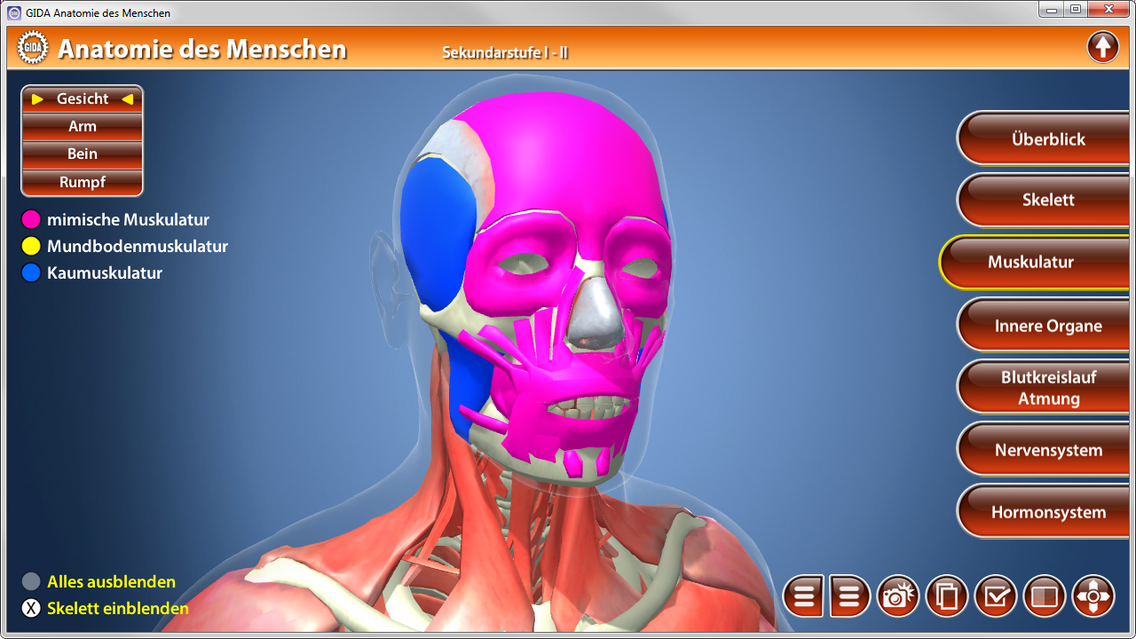This screenshot has height=639, width=1136.
Task: Toggle Mundbodenmuskulatur yellow circle
Action: click(x=31, y=246)
